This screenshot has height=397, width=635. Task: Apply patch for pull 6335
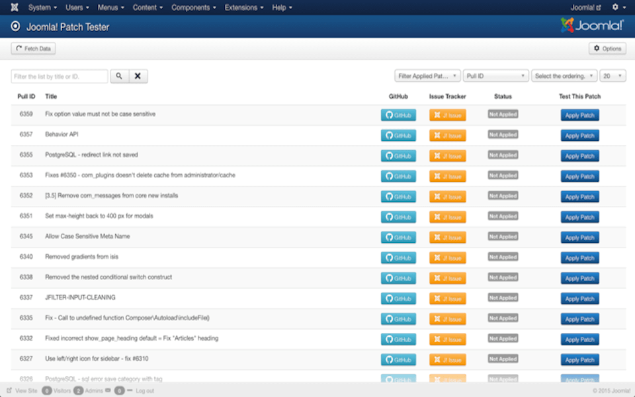579,319
